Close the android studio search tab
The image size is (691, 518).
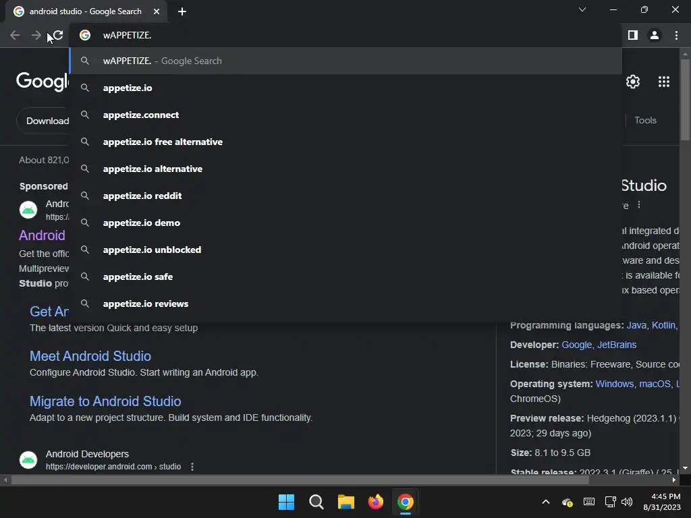pos(157,11)
